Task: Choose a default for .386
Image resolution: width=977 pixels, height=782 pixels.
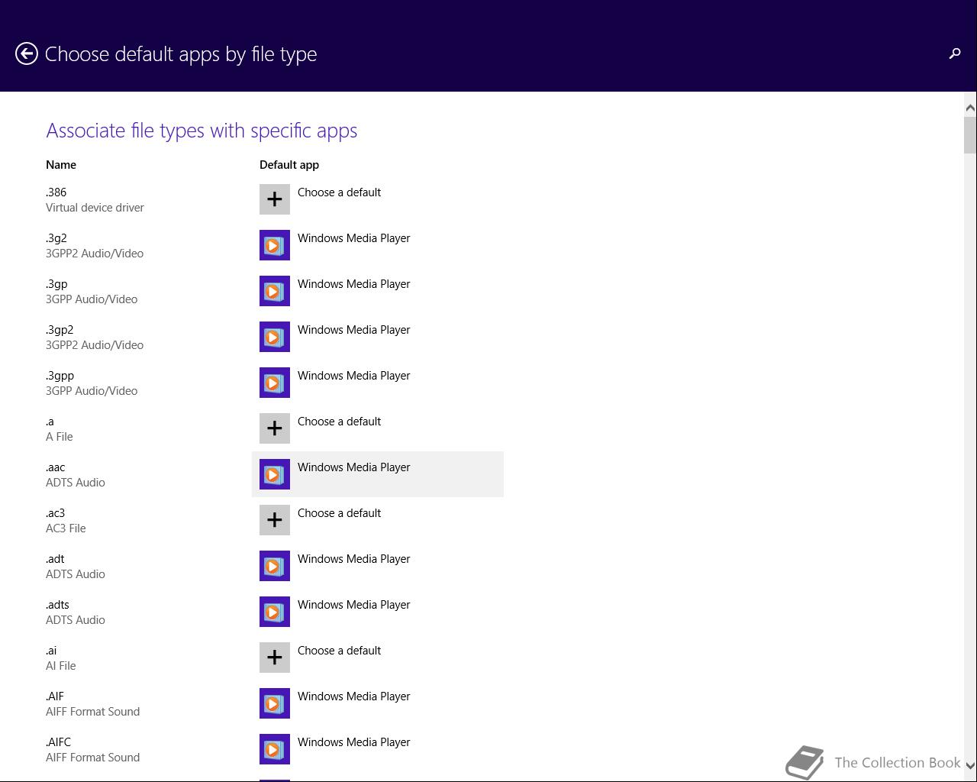Action: coord(339,192)
